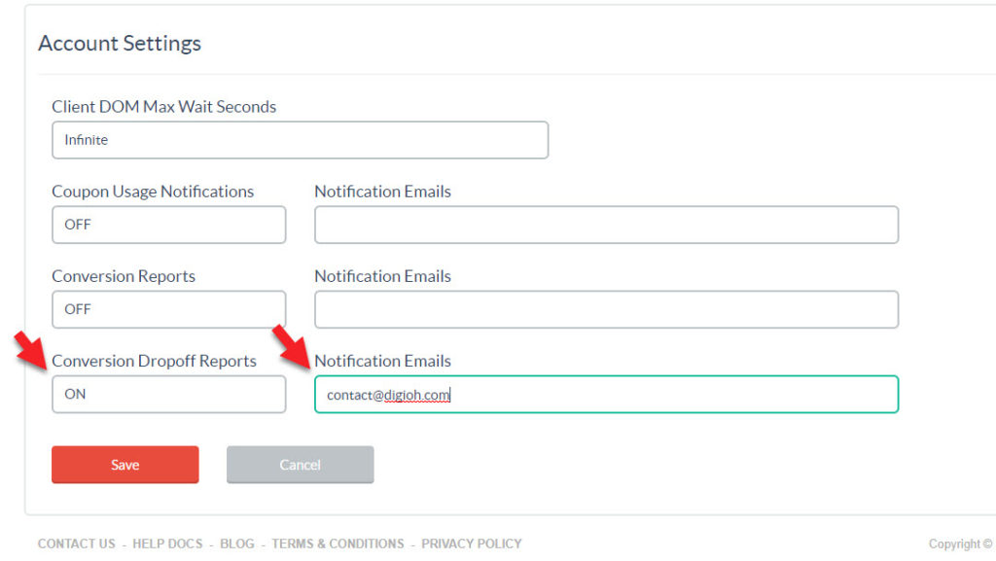This screenshot has width=996, height=561.
Task: Click the Copyright notice in the footer
Action: [x=958, y=543]
